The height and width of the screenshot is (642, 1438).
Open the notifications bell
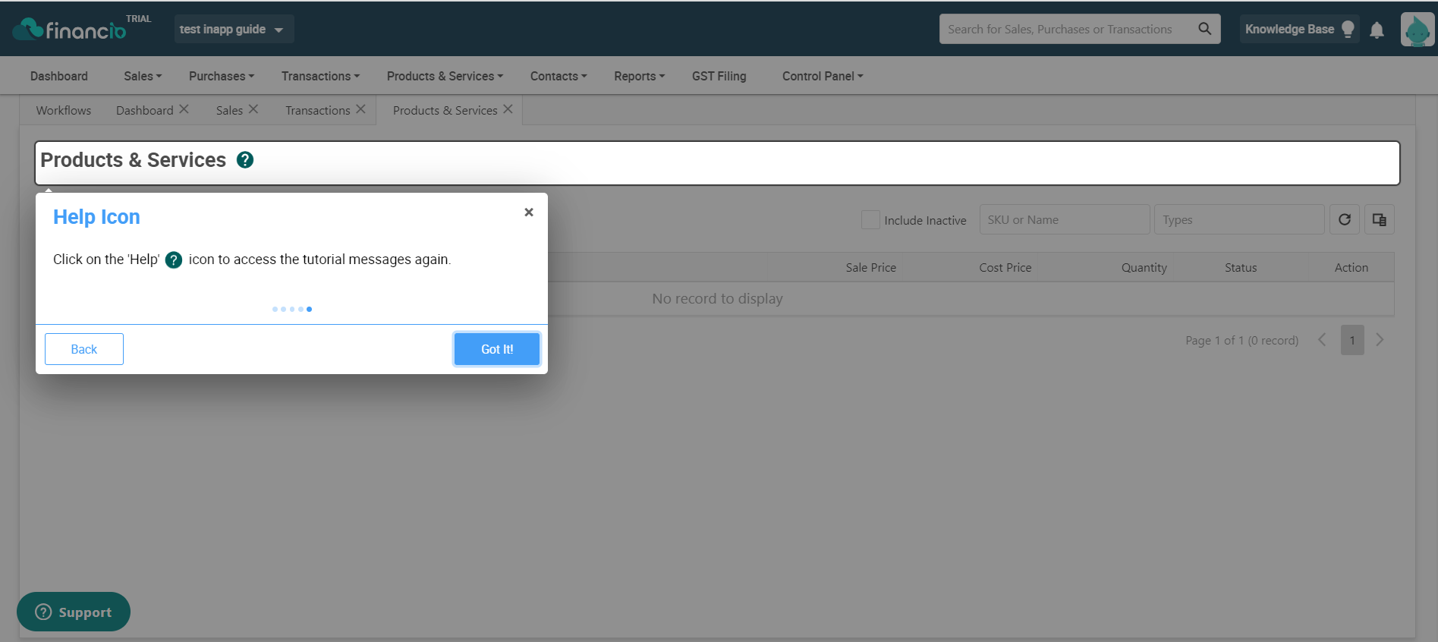coord(1377,30)
